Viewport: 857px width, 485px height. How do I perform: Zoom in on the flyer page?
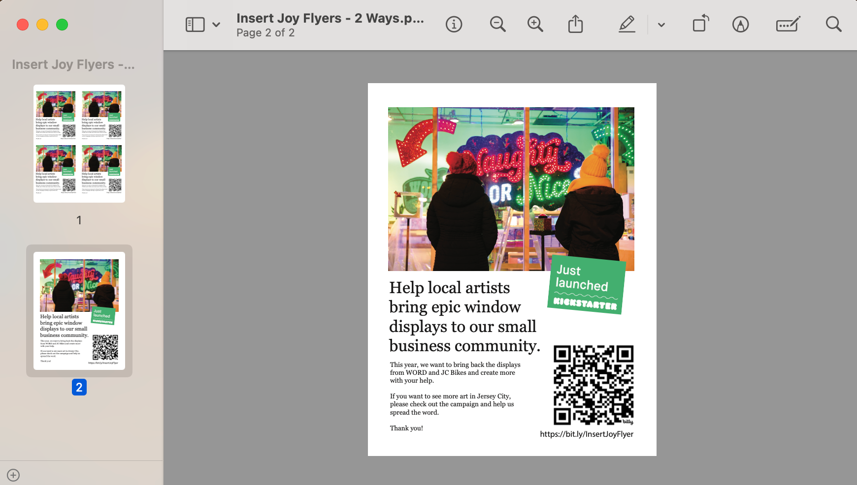pyautogui.click(x=535, y=24)
